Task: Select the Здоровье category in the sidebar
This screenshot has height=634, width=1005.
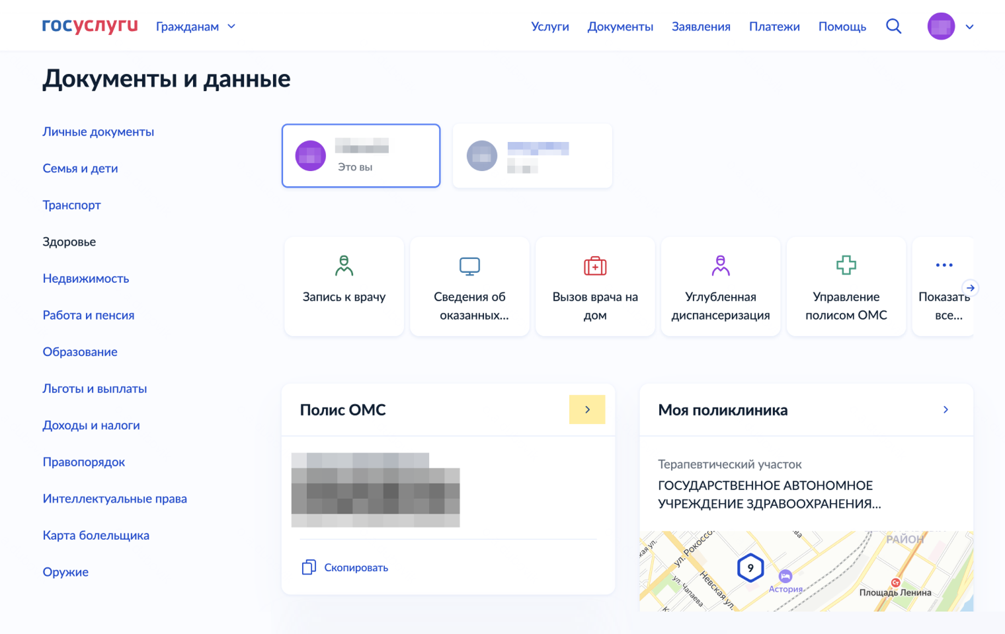Action: pos(69,242)
